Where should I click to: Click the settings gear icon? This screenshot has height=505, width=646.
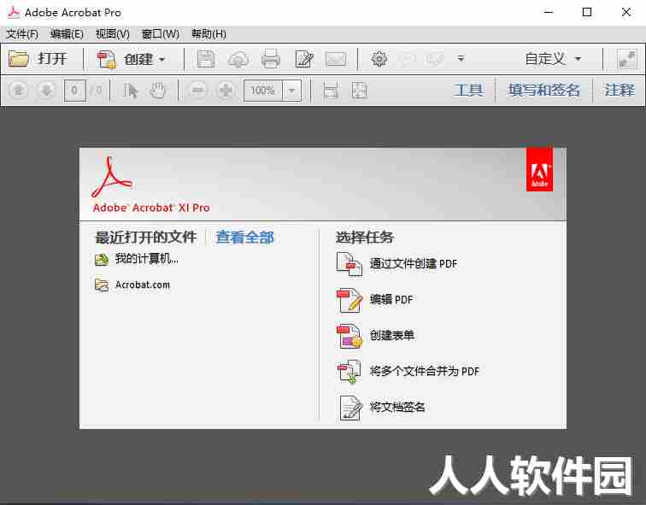(x=379, y=59)
